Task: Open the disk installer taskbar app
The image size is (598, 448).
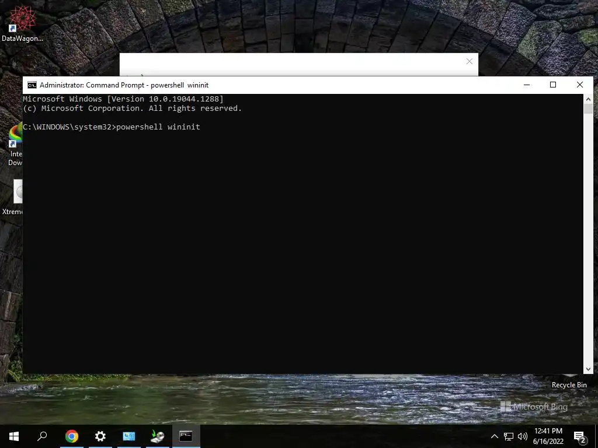Action: [x=157, y=436]
